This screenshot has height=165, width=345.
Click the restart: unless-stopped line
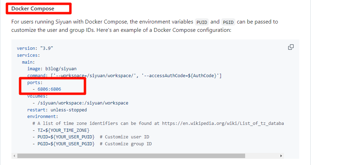(x=57, y=110)
